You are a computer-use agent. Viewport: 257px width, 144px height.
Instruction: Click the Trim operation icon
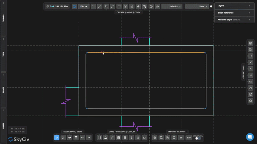(x=251, y=56)
